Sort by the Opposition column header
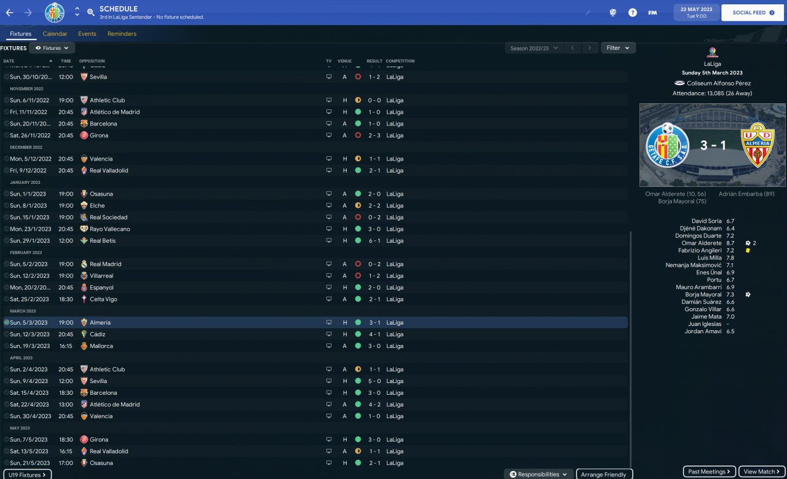Viewport: 787px width, 479px height. (x=92, y=61)
